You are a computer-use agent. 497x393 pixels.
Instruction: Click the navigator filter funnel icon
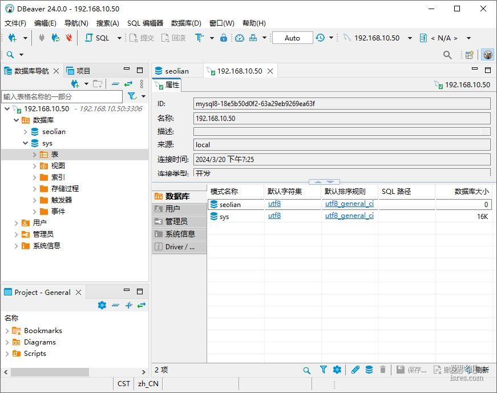(132, 96)
